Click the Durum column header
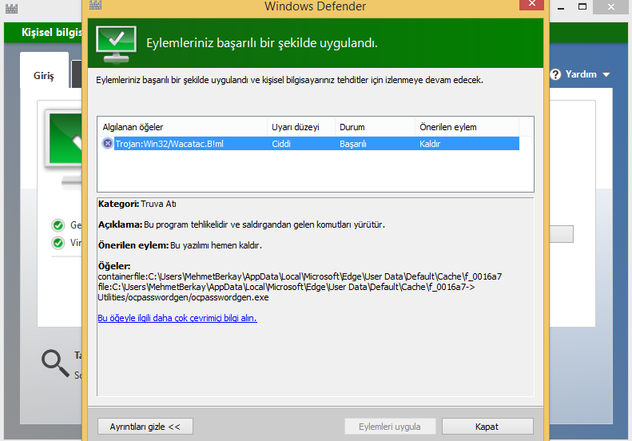632x441 pixels. coord(375,127)
